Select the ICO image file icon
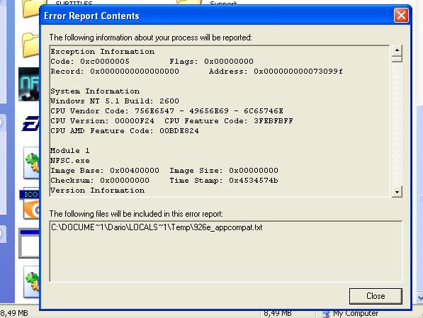Screen dimensions: 423x318 30,205
